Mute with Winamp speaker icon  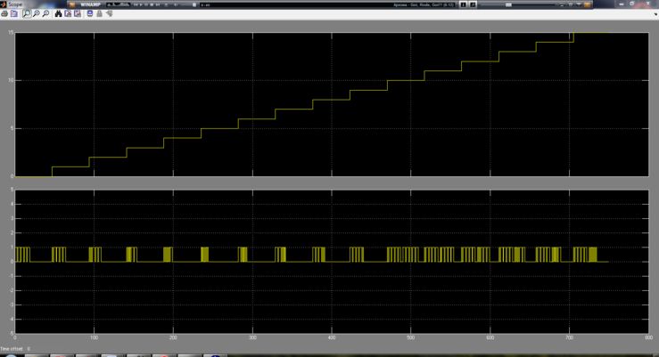pos(176,4)
